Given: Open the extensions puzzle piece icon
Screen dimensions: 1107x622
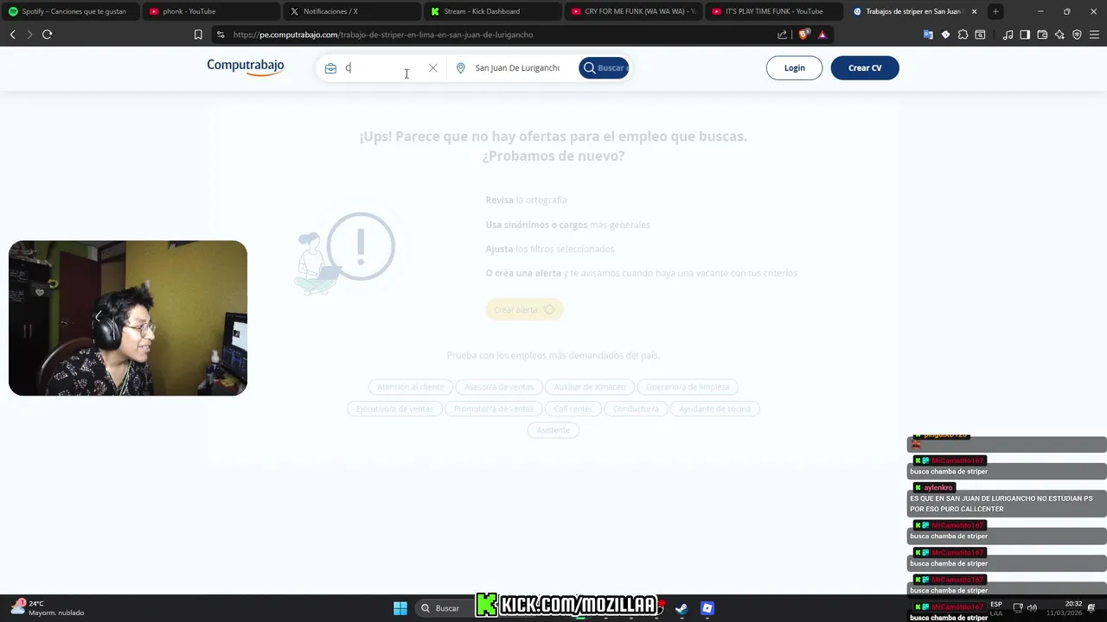Looking at the screenshot, I should 963,35.
